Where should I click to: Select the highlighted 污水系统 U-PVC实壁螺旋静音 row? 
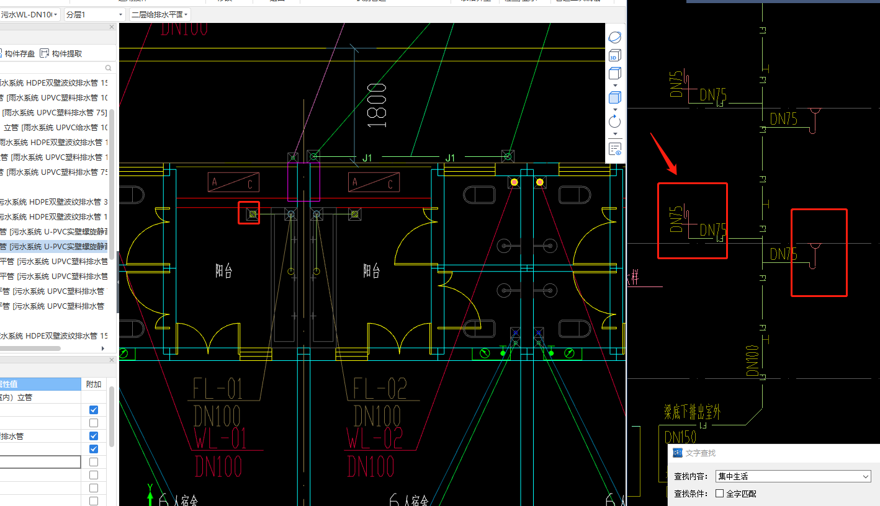(x=54, y=246)
